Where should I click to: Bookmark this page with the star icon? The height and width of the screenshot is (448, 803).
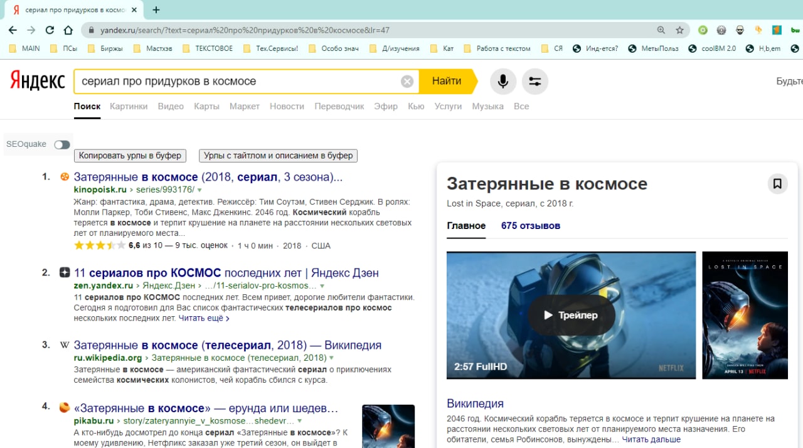point(679,30)
